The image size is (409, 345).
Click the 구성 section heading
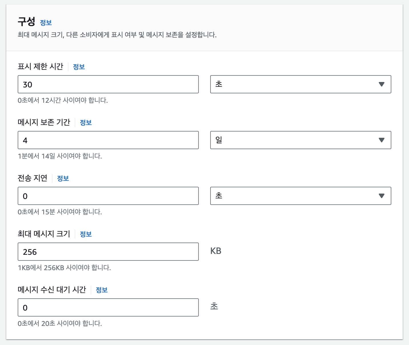[x=27, y=22]
